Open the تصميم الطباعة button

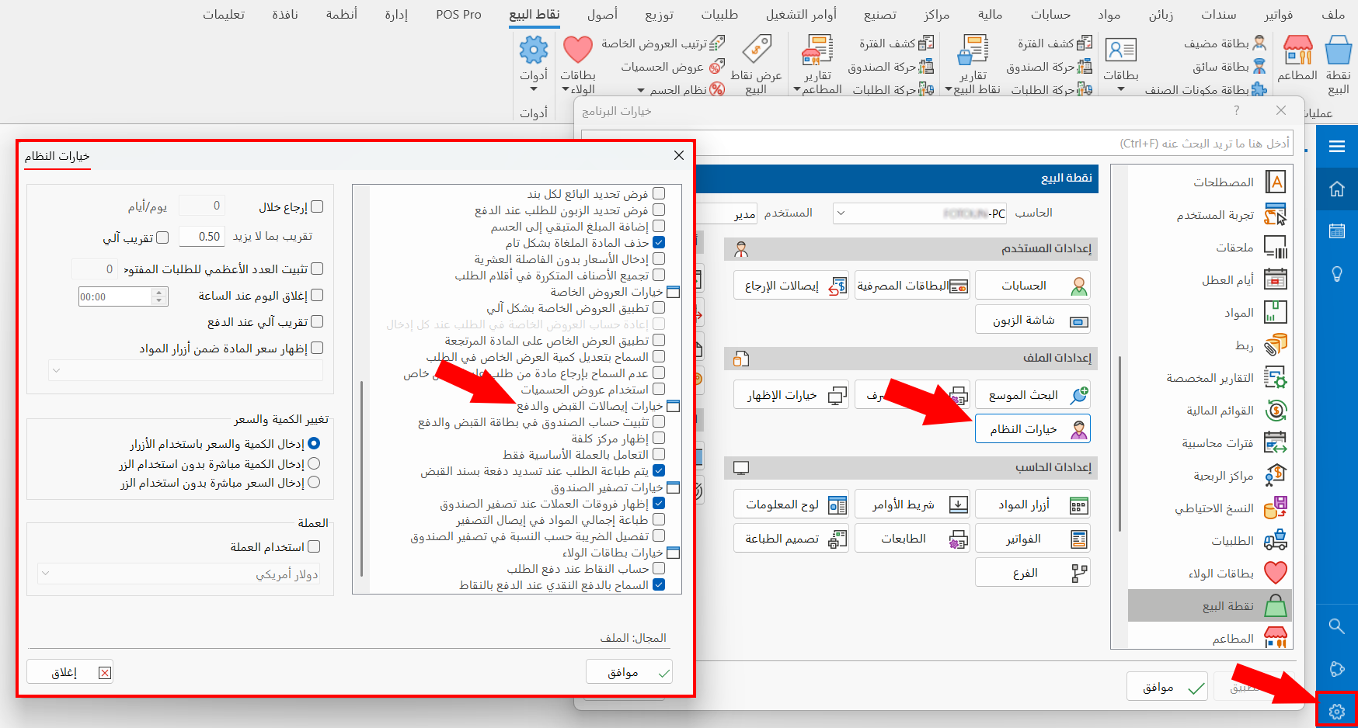point(792,539)
